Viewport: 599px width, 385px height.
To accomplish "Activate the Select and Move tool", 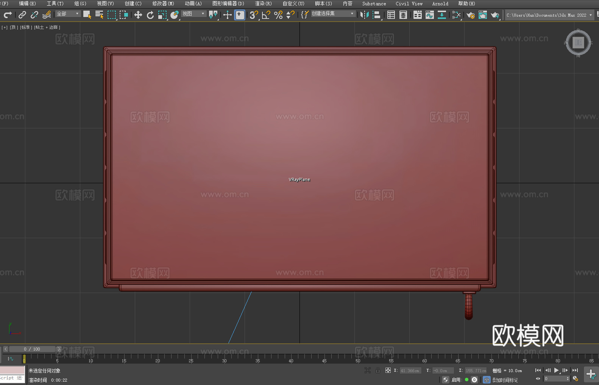I will click(x=138, y=15).
